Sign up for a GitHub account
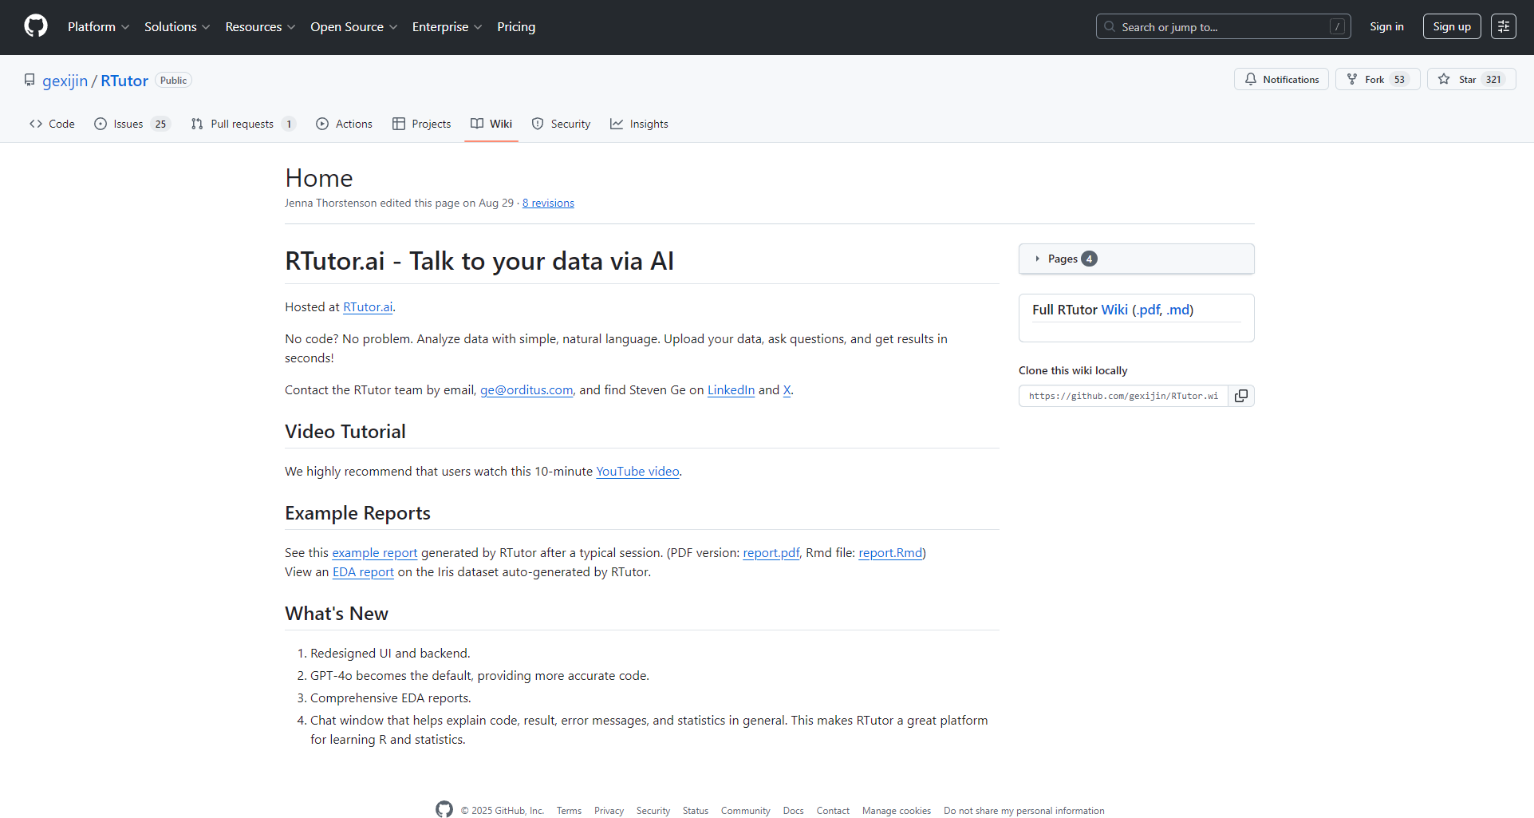 tap(1451, 26)
